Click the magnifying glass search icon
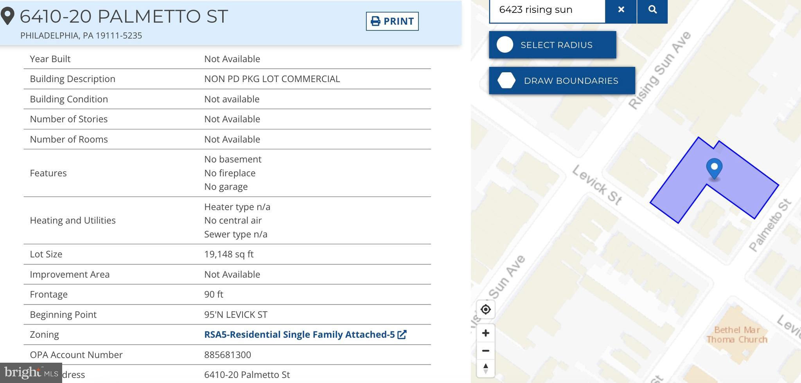 (x=652, y=10)
